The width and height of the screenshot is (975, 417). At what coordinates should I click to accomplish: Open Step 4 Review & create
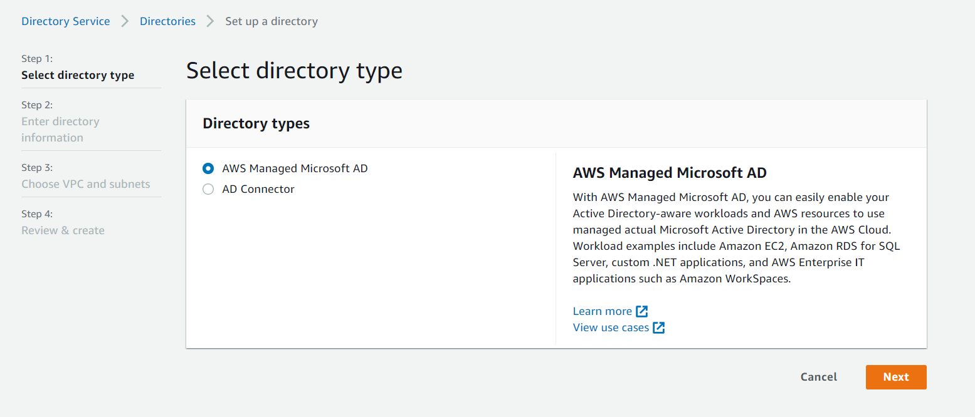(63, 230)
